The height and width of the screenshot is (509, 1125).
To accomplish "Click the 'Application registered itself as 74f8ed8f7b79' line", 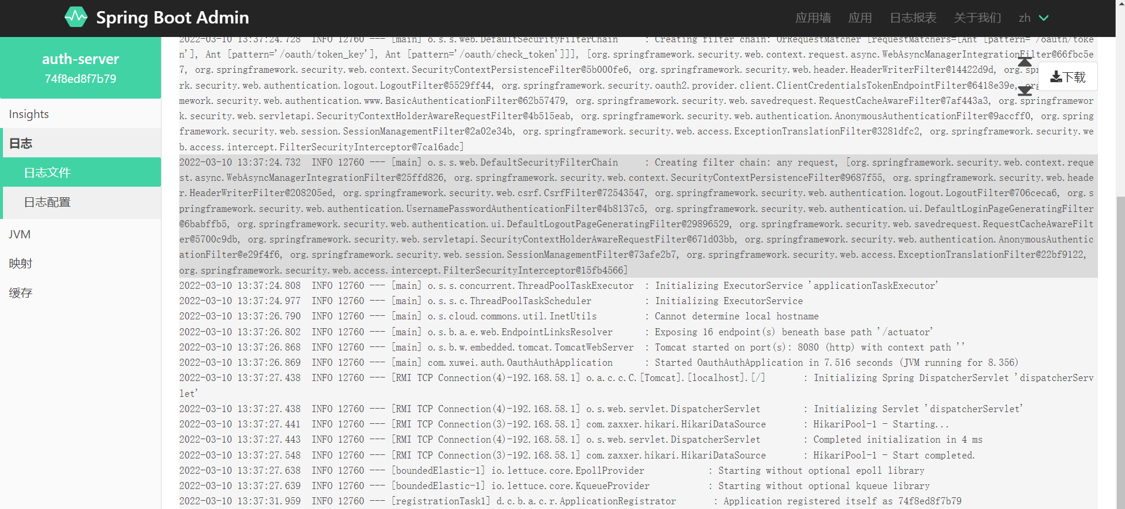I will point(638,501).
